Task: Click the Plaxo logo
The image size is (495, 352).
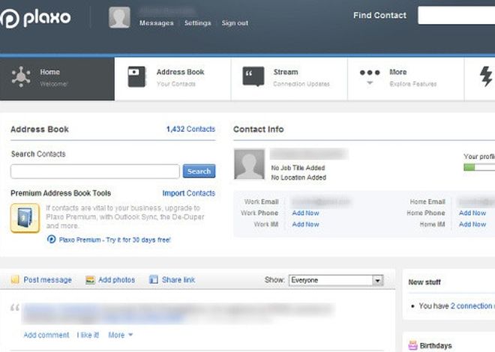Action: [35, 18]
